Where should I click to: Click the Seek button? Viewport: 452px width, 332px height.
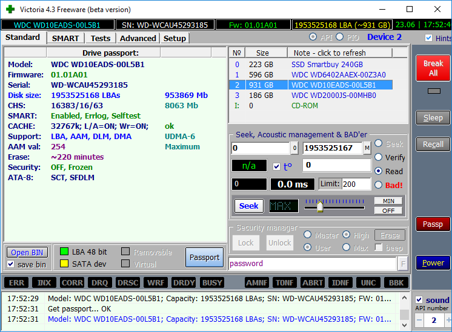click(249, 206)
